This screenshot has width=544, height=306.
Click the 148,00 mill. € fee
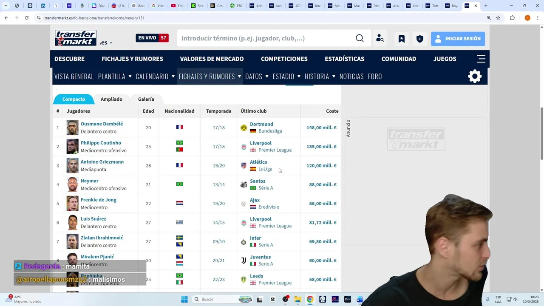(321, 127)
